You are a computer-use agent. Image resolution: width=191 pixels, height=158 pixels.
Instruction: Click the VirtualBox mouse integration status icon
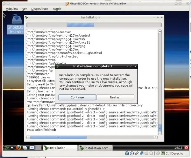point(158,153)
